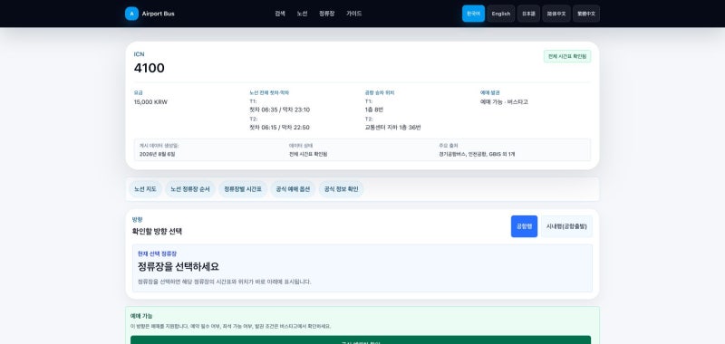725x344 pixels.
Task: Click the 전체 시간표 확인됨 badge
Action: click(567, 56)
